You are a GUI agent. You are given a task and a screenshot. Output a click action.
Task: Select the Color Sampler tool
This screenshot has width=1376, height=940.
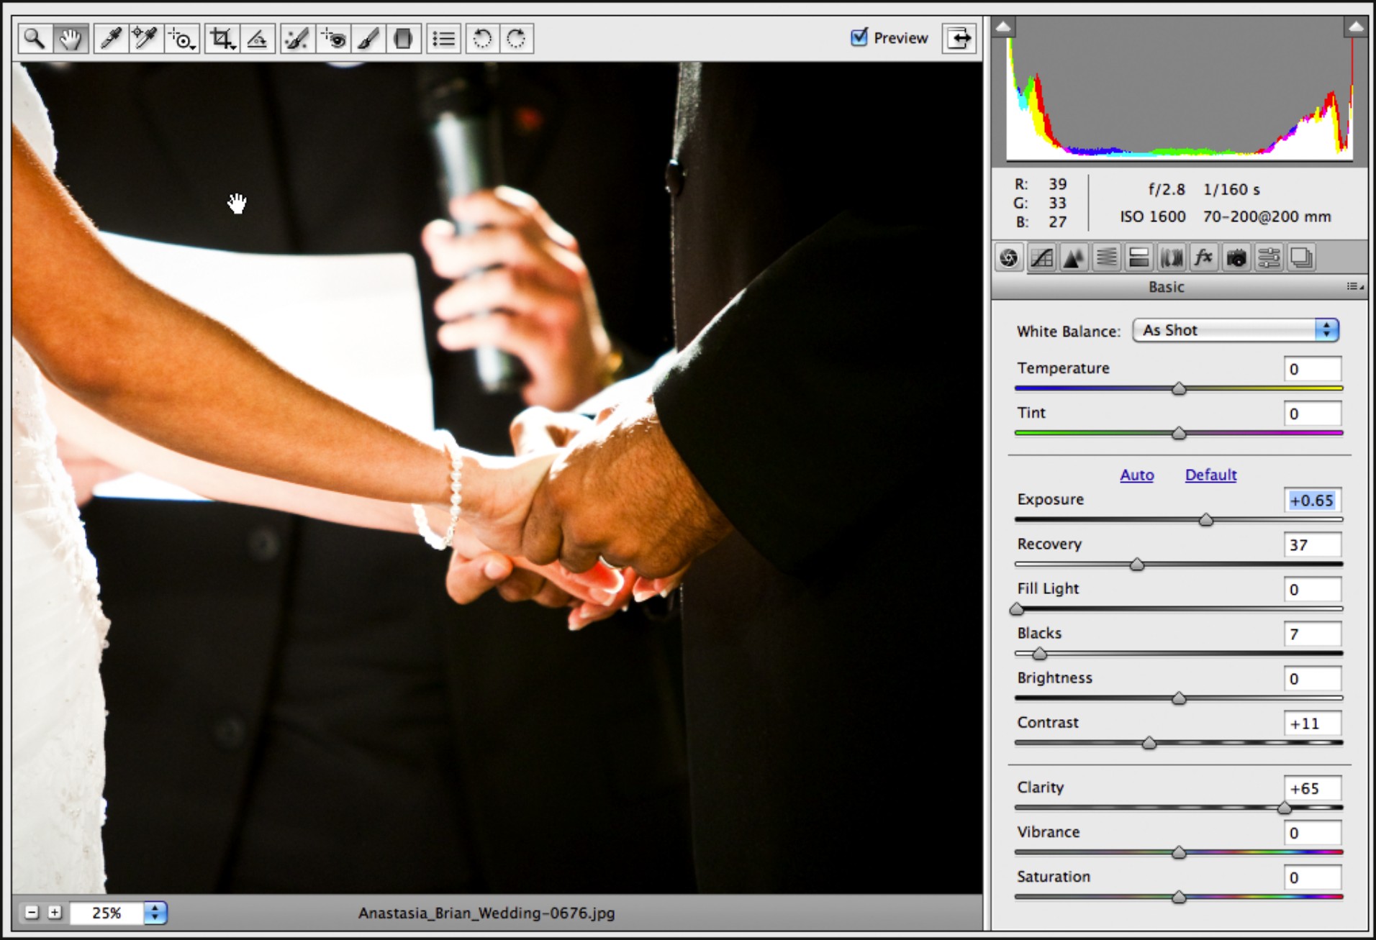[x=145, y=38]
